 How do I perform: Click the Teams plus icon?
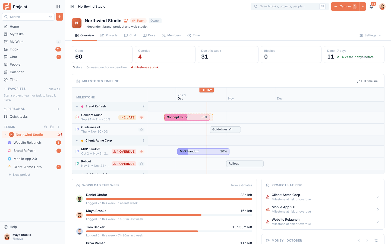click(58, 127)
